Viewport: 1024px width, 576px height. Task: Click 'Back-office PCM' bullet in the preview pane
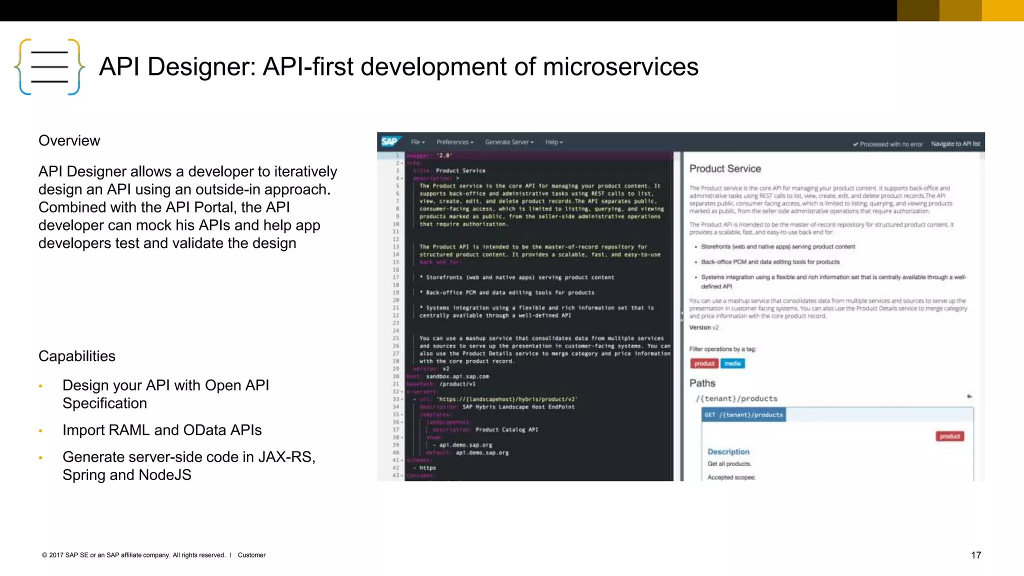coord(770,262)
